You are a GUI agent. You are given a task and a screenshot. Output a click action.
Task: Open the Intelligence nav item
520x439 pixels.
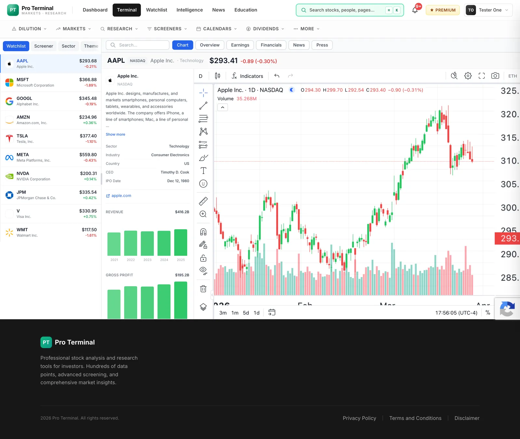189,10
